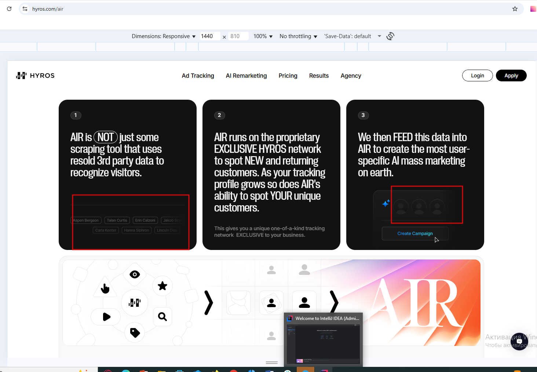Click the 'This gives you a unique' paragraph
537x372 pixels.
(270, 232)
